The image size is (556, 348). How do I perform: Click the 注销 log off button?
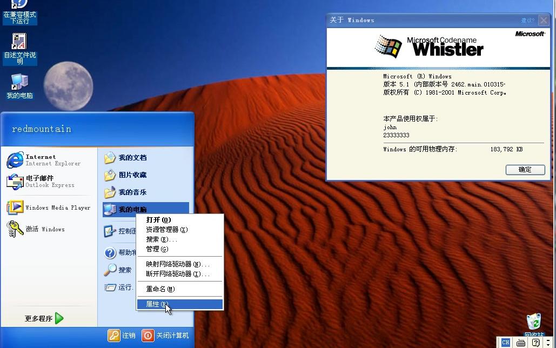tap(122, 335)
